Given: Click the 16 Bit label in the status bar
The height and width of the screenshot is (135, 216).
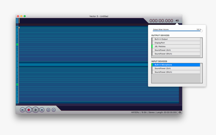Looking at the screenshot, I should [144, 112].
